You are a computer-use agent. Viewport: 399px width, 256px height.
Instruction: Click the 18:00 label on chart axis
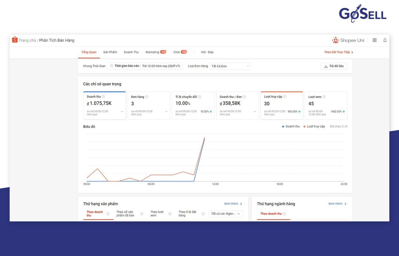coord(280,184)
